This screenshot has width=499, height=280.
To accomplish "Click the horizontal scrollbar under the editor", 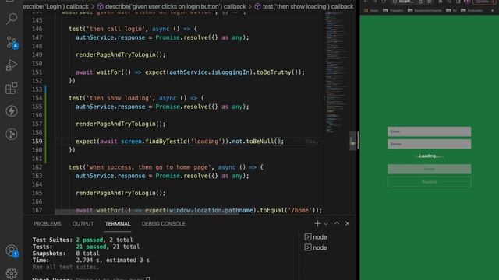I will [147, 212].
